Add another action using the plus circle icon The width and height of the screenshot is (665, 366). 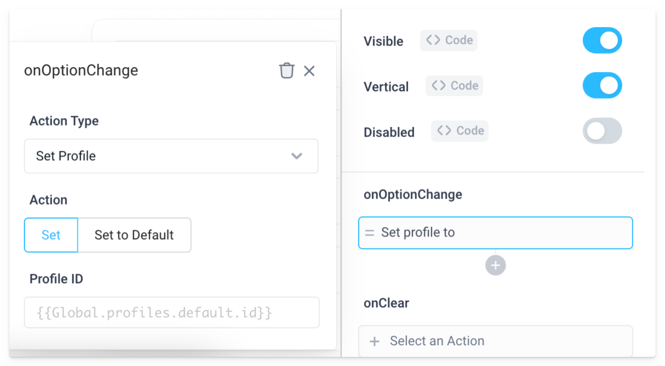[495, 265]
